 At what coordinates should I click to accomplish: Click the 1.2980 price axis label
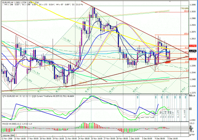point(193,18)
